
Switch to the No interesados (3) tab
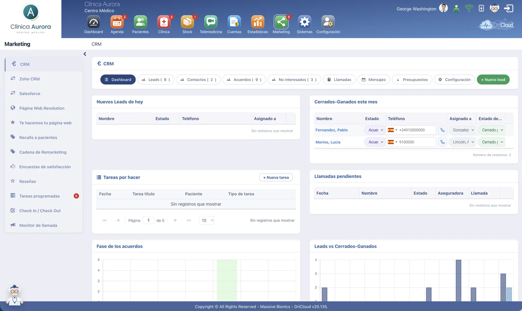(294, 80)
